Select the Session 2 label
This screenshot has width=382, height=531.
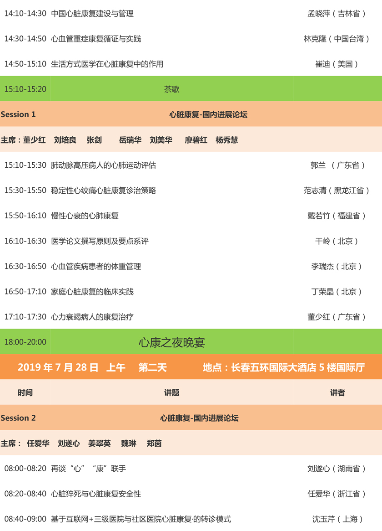pos(18,418)
